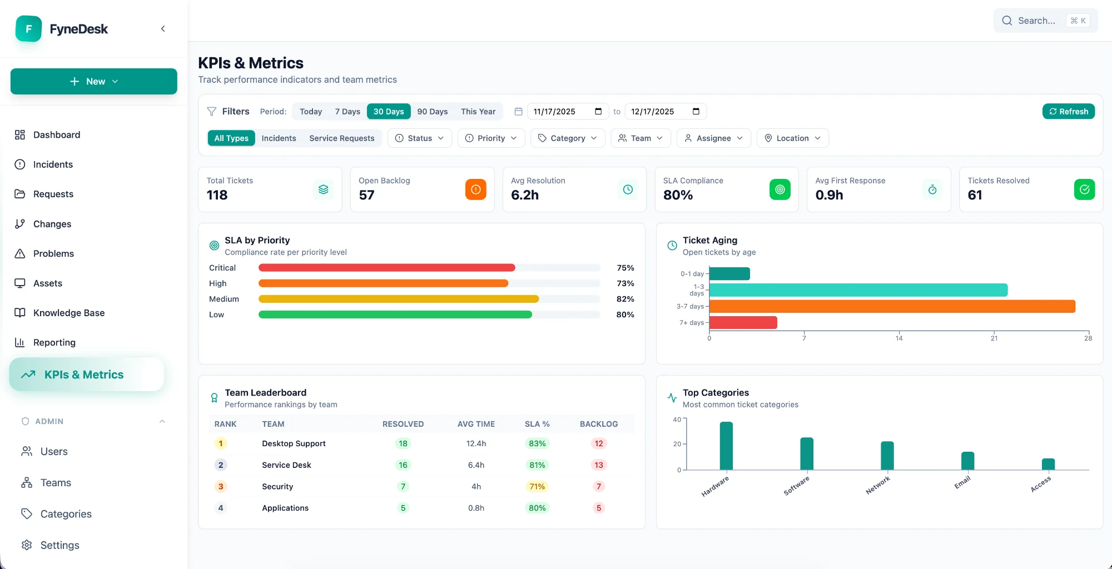Select the Incidents filter type
The image size is (1112, 569).
[x=279, y=138]
